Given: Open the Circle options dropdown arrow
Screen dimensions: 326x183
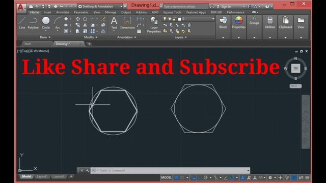Looking at the screenshot, I should (x=46, y=30).
